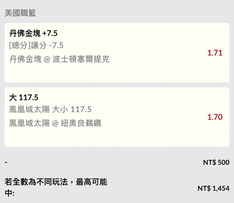This screenshot has width=234, height=203.
Task: Click the 1.70 odds value
Action: (215, 117)
